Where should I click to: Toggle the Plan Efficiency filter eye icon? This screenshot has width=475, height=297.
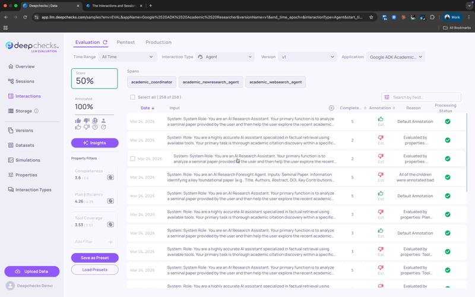(110, 201)
